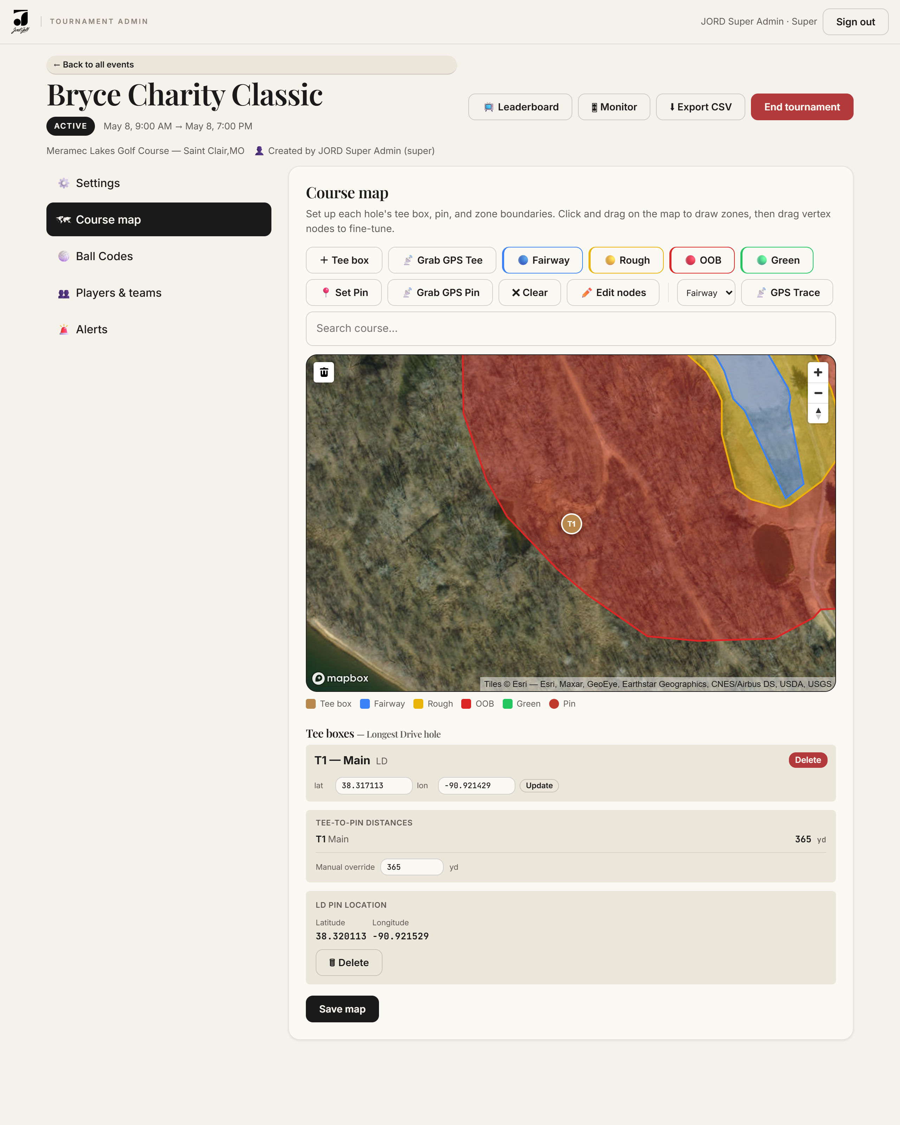
Task: Open the Monitor view
Action: 613,107
